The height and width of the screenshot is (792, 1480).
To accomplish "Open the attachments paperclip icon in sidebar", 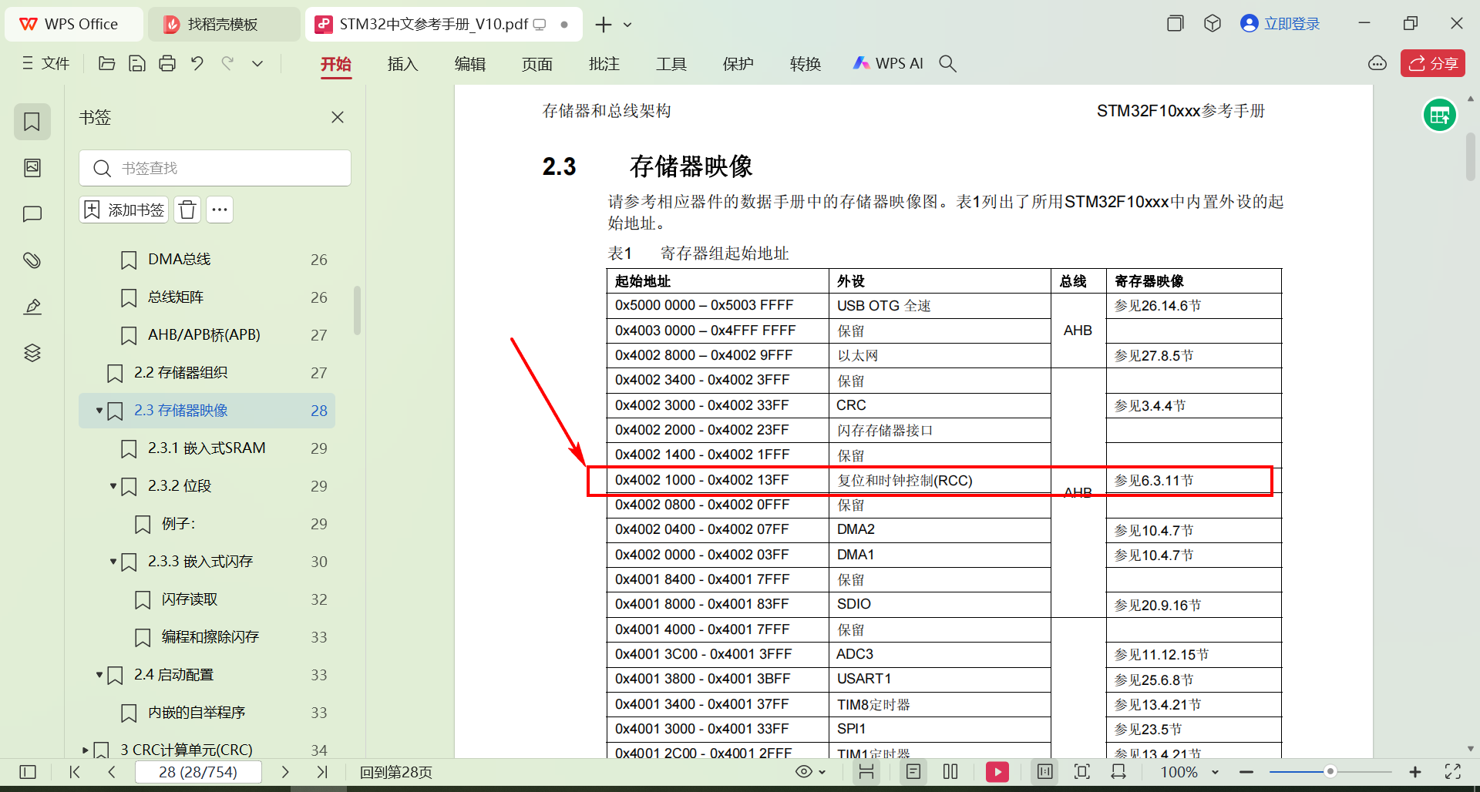I will [32, 260].
